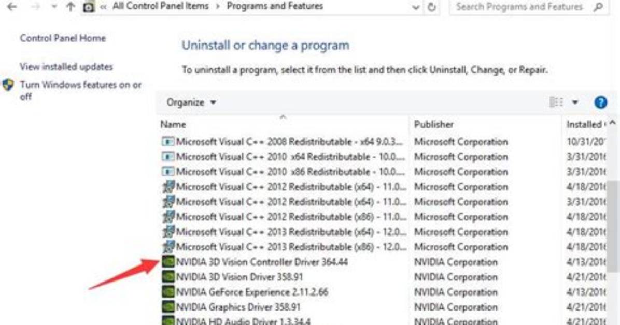Open recent locations dropdown arrow
Screen dimensions: 620x325
point(54,7)
